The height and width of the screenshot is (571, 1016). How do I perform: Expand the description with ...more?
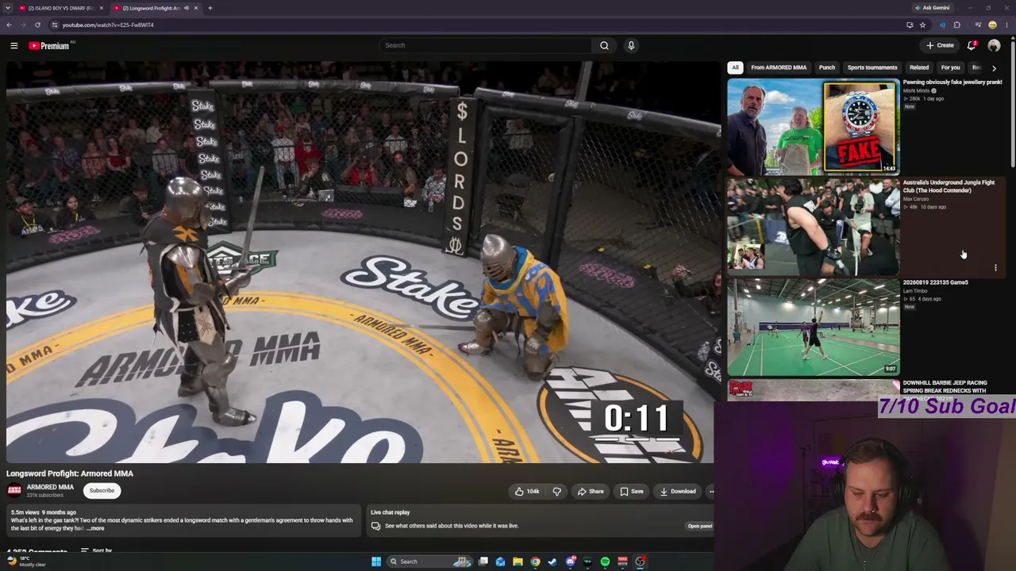click(95, 528)
